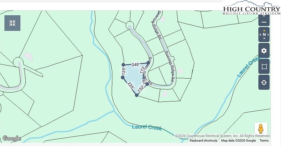
Task: Click the High Country MLS logo
Action: click(252, 8)
